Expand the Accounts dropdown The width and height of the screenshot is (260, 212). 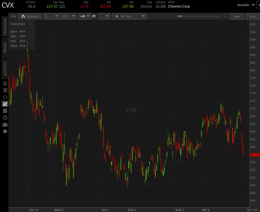[x=246, y=5]
